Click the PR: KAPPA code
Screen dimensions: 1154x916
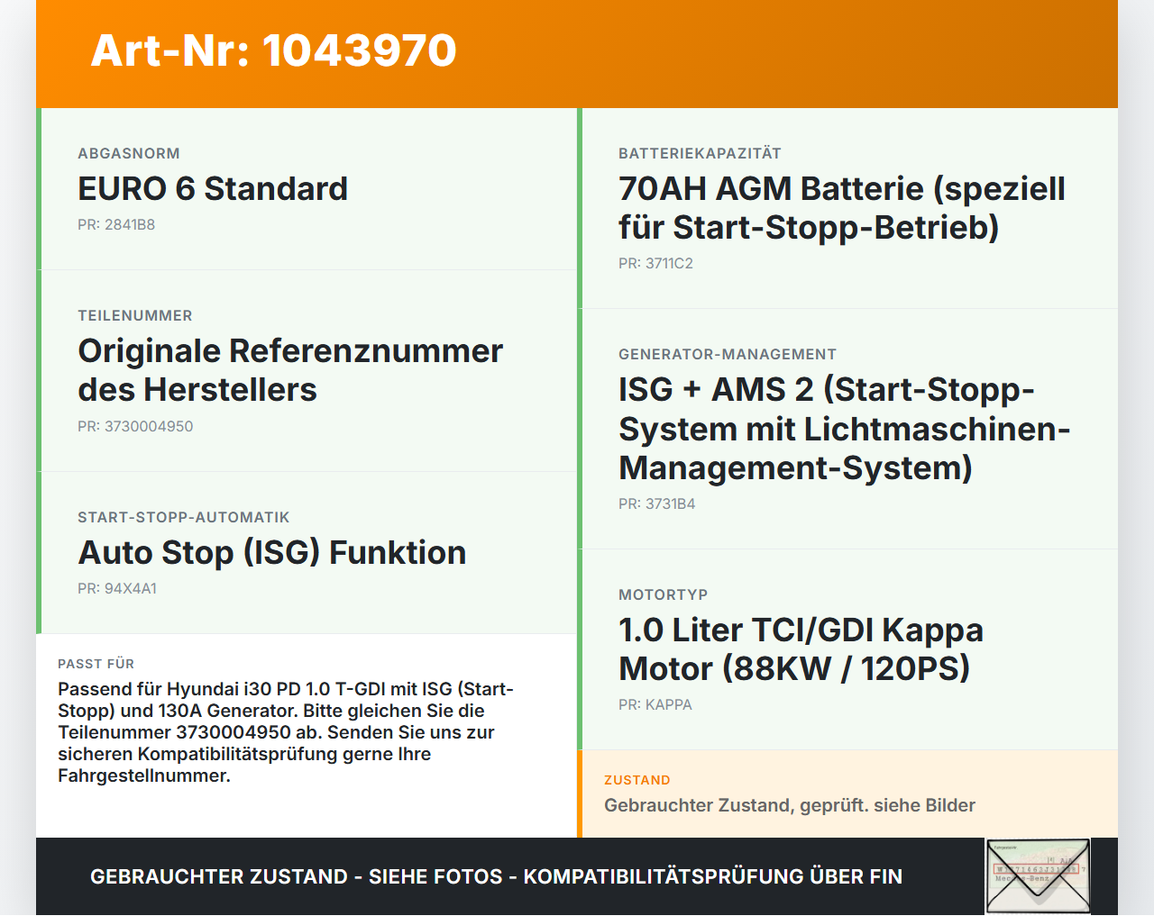click(655, 704)
